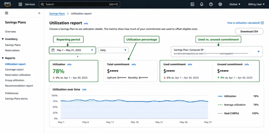269x134 pixels.
Task: Click the Savings Plans sidebar heading
Action: [x=15, y=23]
